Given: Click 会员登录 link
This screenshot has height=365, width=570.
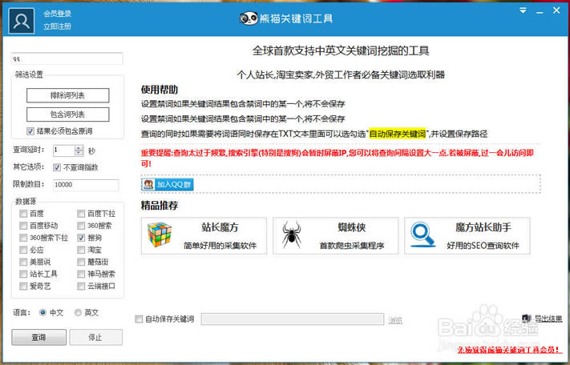Looking at the screenshot, I should [x=58, y=14].
